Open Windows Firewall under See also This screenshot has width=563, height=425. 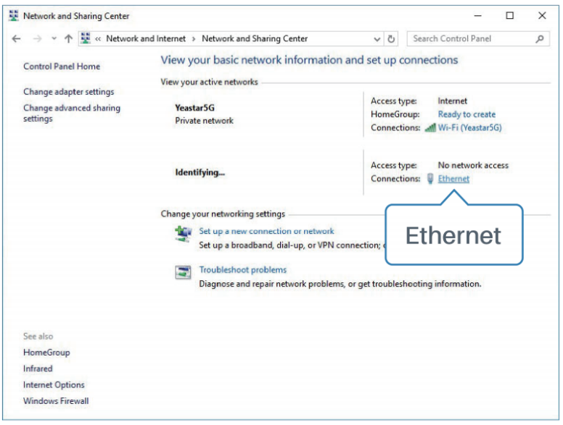click(56, 401)
